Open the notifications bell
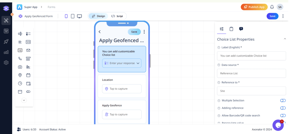The height and width of the screenshot is (134, 289). coord(272,7)
